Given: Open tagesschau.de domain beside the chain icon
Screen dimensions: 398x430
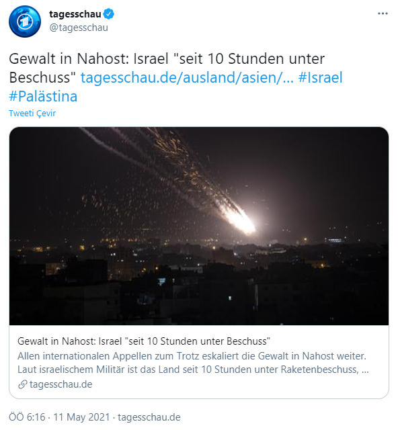Looking at the screenshot, I should 61,384.
